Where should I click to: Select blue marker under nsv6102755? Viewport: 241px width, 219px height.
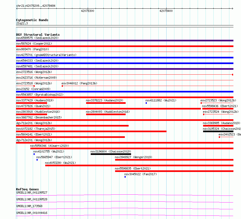34,154
